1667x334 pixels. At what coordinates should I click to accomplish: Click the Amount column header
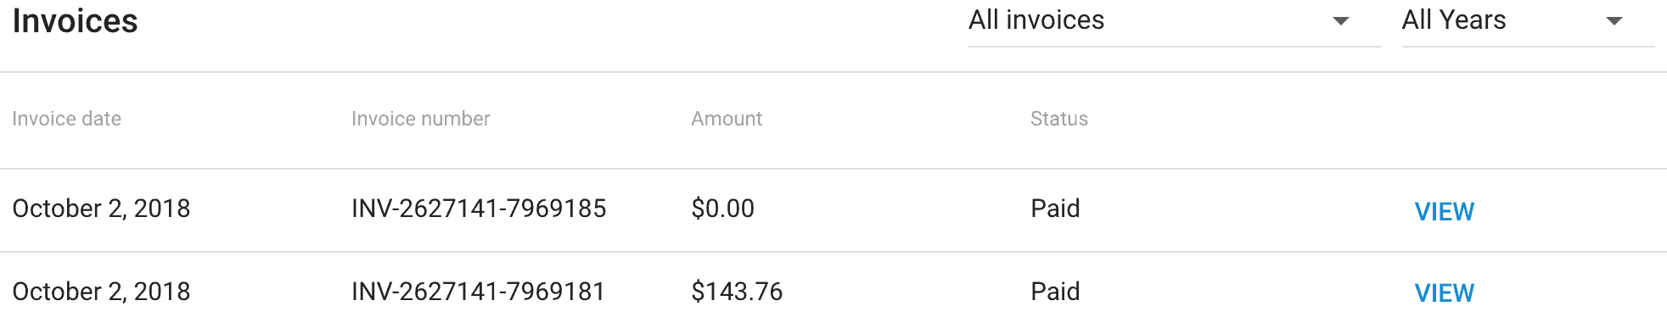[727, 119]
